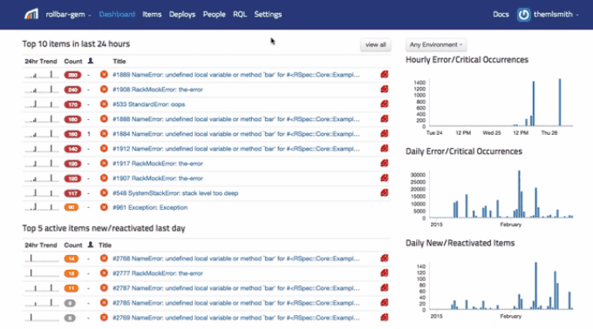Click error icon beside #961 Exception
The height and width of the screenshot is (329, 593).
pos(104,207)
